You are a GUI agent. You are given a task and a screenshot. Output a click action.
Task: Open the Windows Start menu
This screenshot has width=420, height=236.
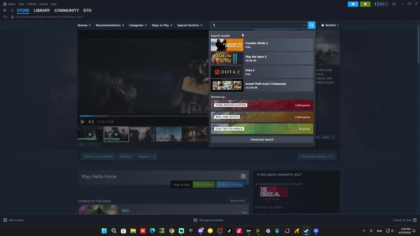pos(104,231)
